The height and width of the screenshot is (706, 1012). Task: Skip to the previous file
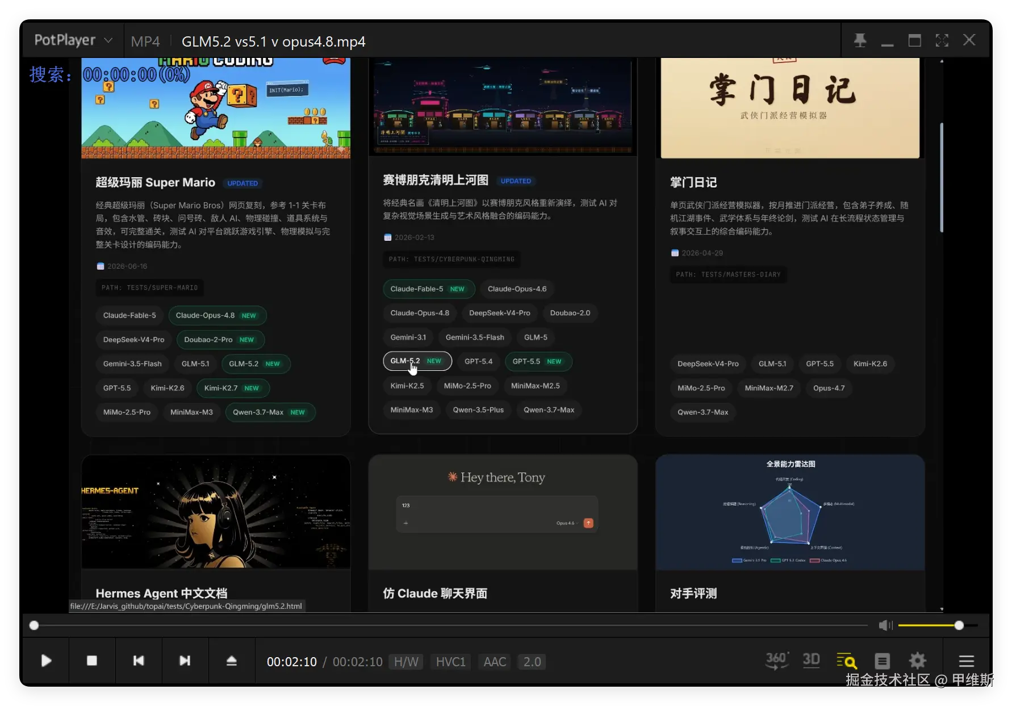point(139,661)
